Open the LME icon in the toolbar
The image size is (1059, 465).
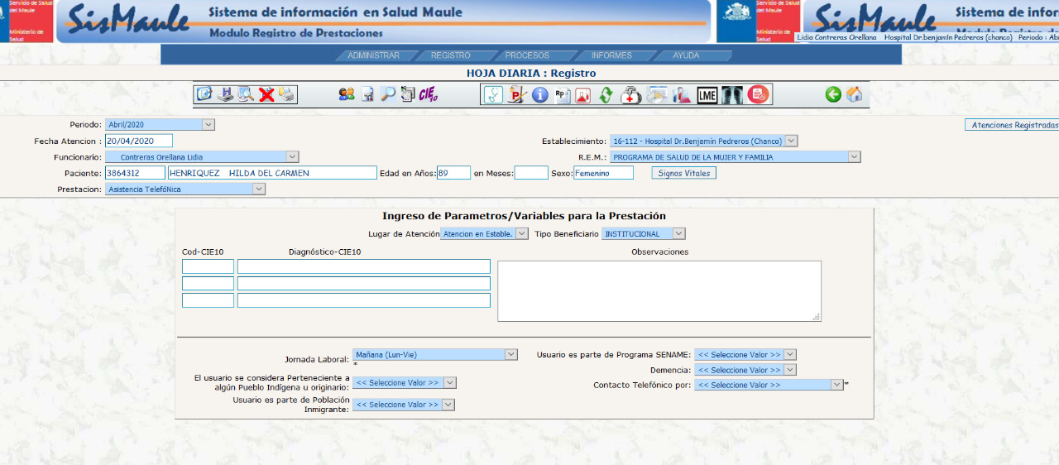tap(707, 94)
